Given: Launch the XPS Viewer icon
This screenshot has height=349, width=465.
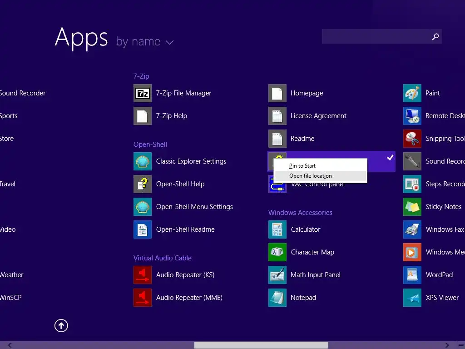Looking at the screenshot, I should (412, 297).
